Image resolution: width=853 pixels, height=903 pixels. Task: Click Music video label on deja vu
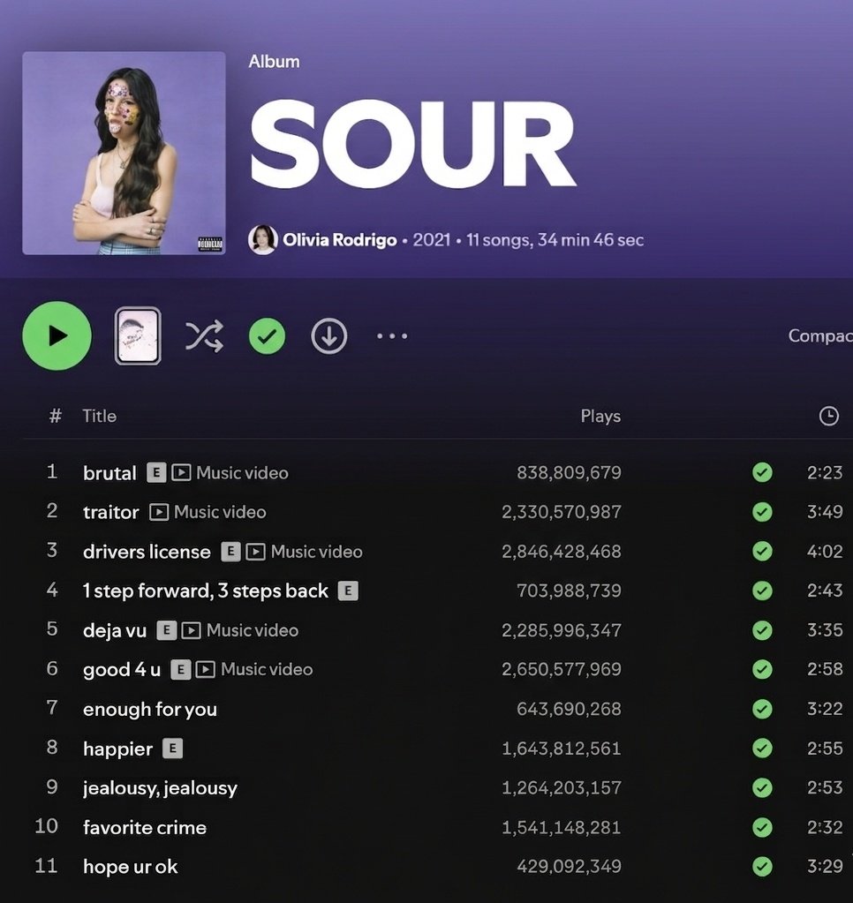(253, 630)
